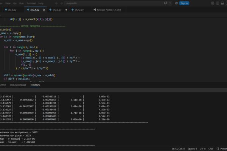Click terminal value 1.06e-02
Image resolution: width=227 pixels, height=151 pixels.
[x=104, y=97]
